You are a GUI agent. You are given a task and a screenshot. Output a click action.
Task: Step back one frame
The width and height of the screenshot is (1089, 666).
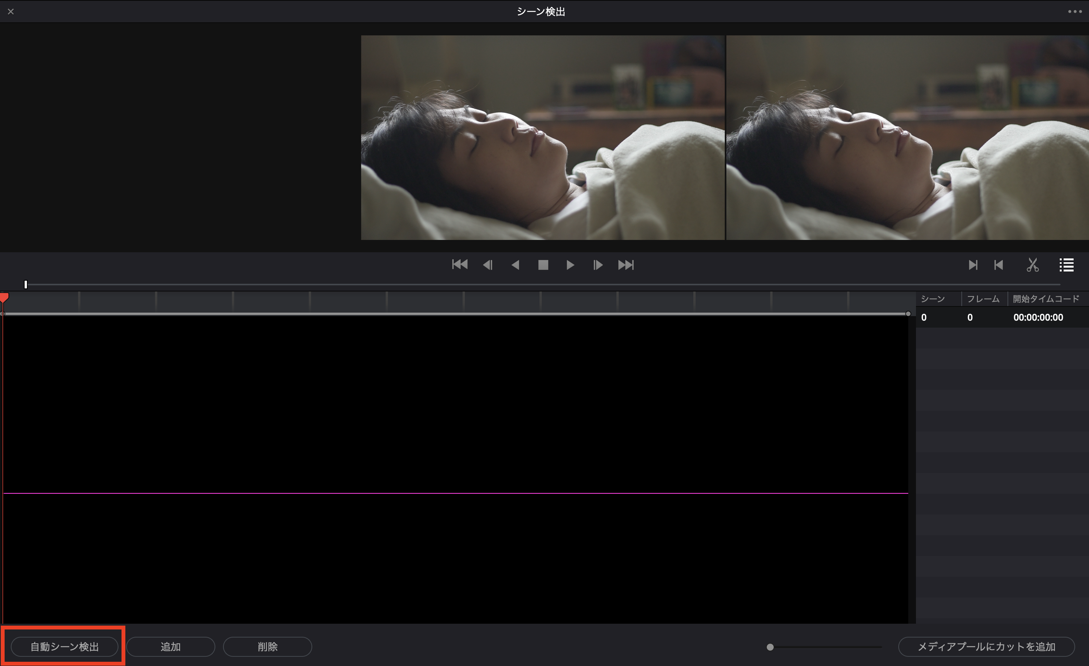pos(488,265)
